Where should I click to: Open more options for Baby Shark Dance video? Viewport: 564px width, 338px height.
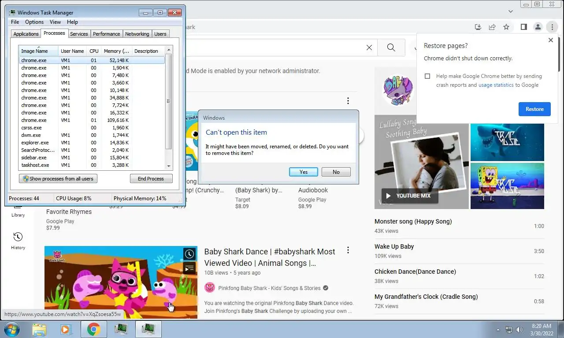click(348, 250)
